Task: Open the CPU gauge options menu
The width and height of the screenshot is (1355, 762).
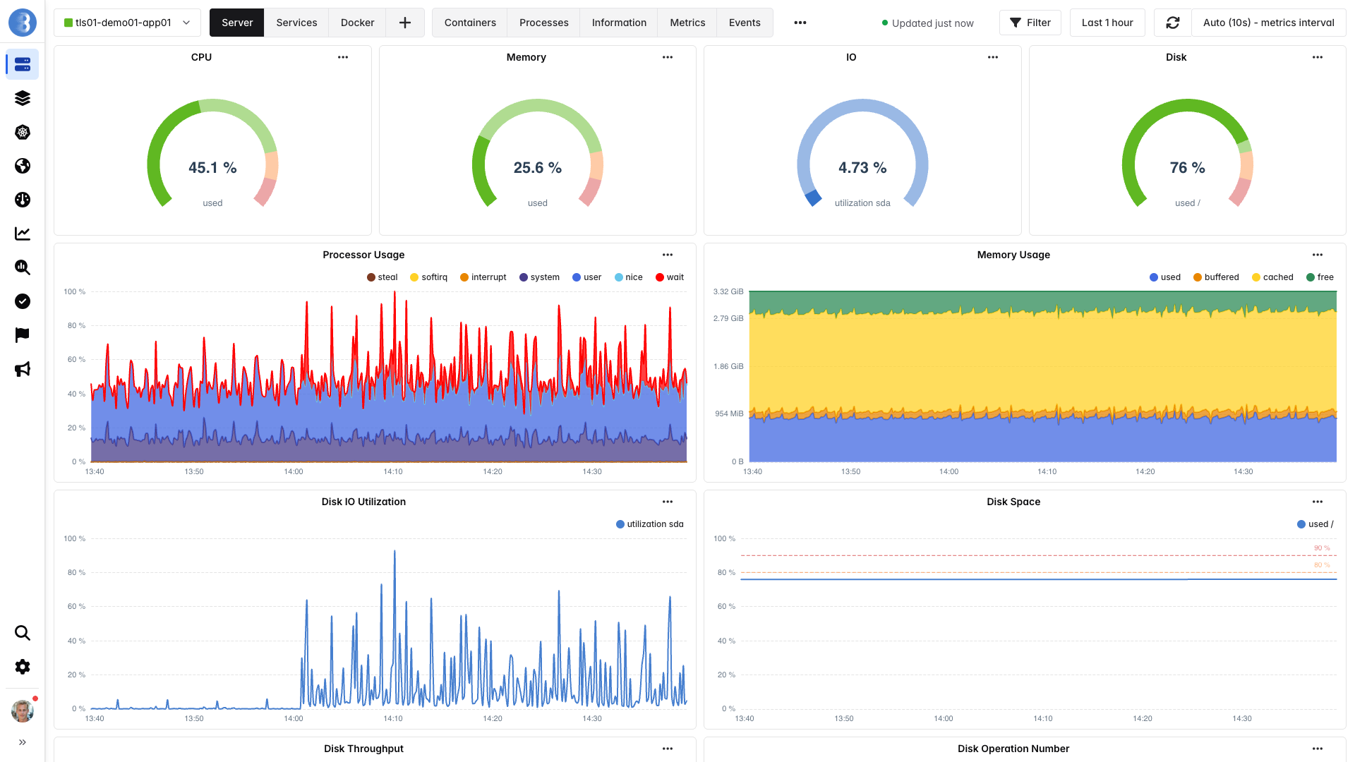Action: pos(343,57)
